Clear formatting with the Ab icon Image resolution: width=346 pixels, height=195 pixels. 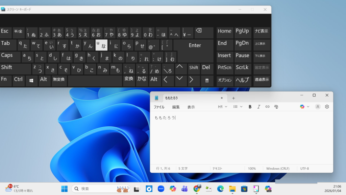point(276,107)
